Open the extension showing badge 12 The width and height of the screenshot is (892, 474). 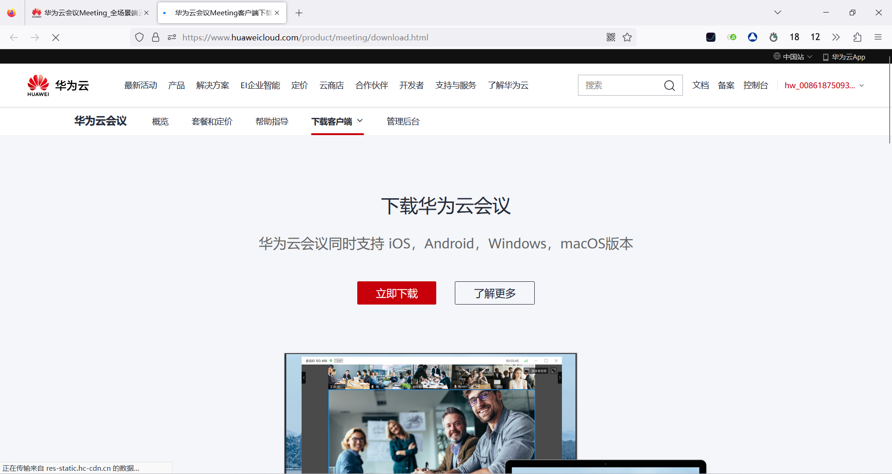815,37
